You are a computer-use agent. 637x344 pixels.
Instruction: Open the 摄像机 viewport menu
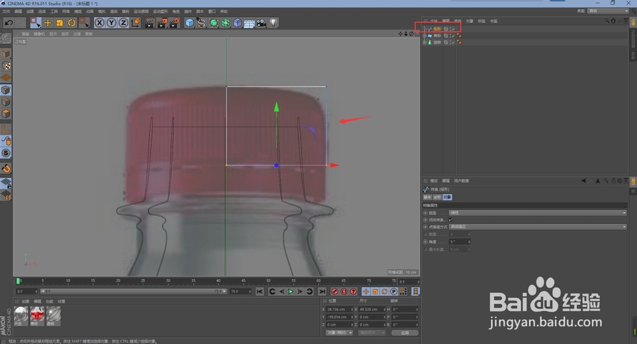[39, 34]
